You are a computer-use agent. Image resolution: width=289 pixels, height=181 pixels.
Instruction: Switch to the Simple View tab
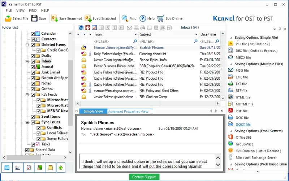pyautogui.click(x=93, y=111)
